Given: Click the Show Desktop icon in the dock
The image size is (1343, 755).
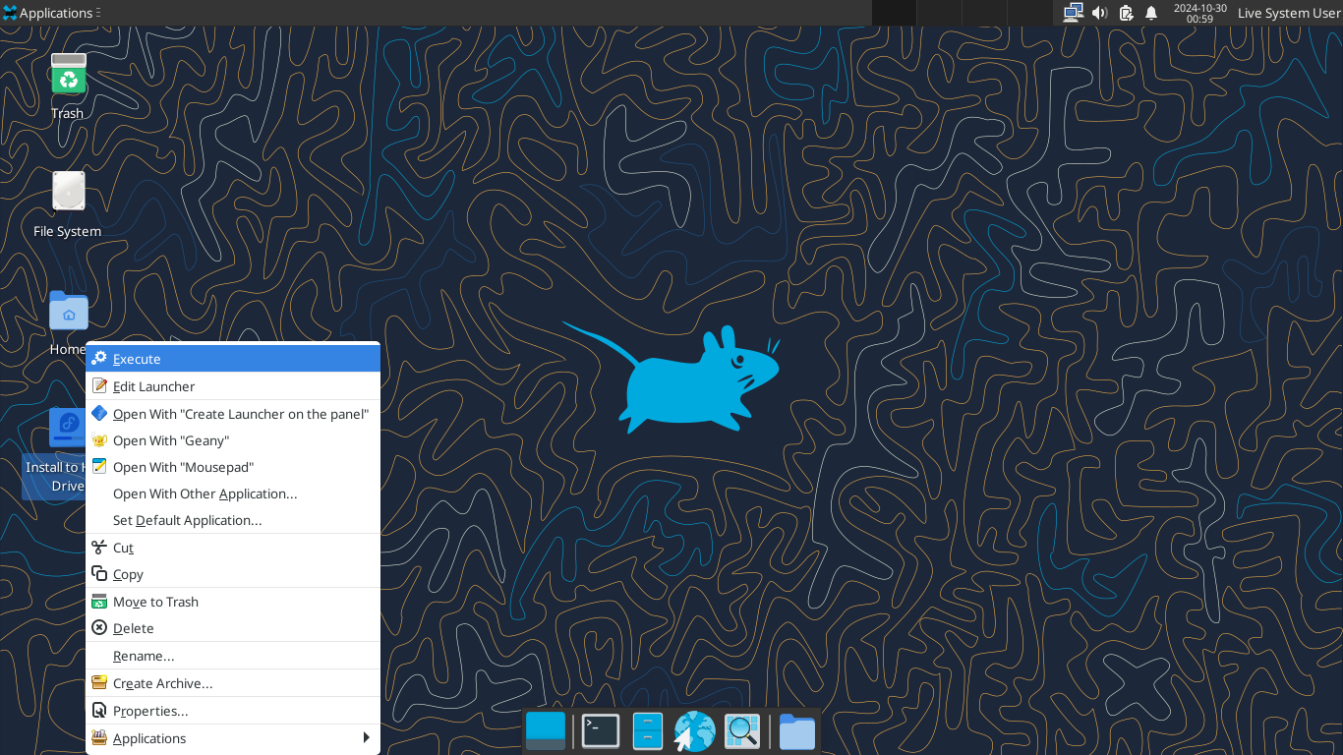Looking at the screenshot, I should coord(546,731).
